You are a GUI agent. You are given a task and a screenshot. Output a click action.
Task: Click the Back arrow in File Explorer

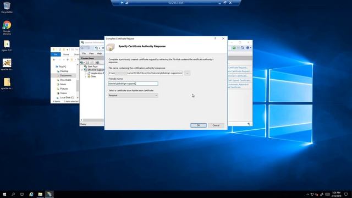(54, 60)
